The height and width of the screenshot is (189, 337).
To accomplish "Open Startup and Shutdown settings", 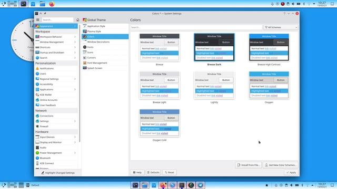I will tap(56, 52).
